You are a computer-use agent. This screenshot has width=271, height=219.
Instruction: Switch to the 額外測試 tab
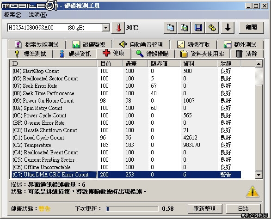(240, 44)
